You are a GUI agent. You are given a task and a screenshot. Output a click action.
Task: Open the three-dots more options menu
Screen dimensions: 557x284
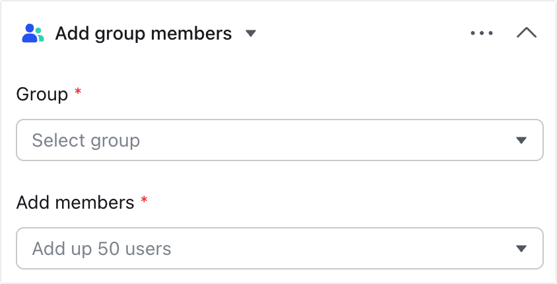482,34
